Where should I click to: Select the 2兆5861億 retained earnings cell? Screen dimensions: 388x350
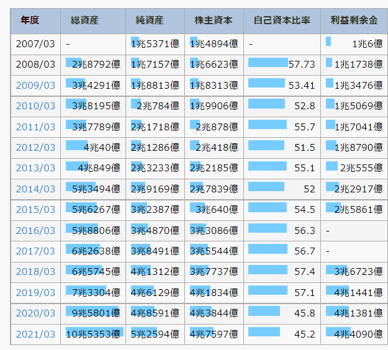tap(354, 210)
